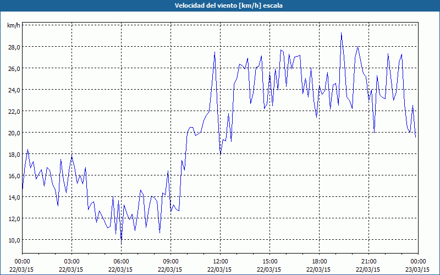
Task: Click the 18,0 y-axis value
Action: click(x=14, y=155)
